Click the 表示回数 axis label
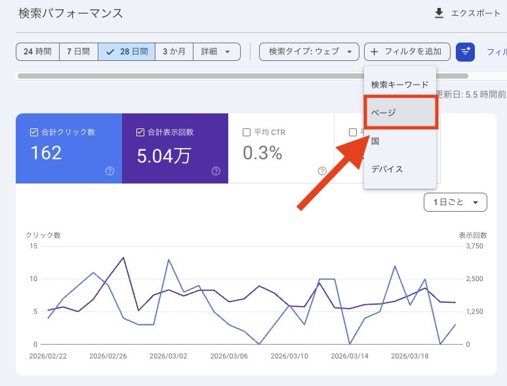 [473, 235]
